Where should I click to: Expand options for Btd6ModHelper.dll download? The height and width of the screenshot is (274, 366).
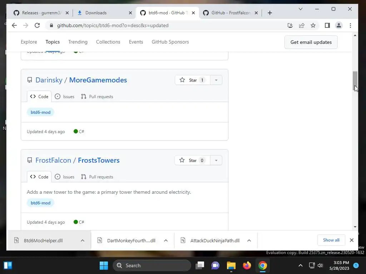[83, 240]
